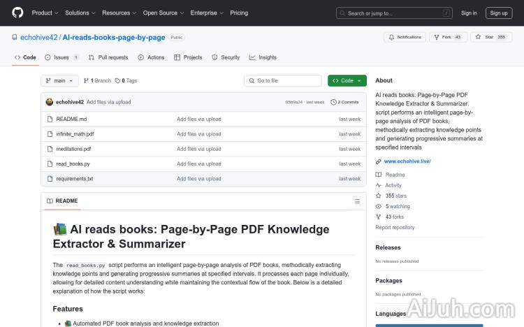
Task: Open AI-reads-books-page-by-page repository link
Action: click(x=114, y=38)
